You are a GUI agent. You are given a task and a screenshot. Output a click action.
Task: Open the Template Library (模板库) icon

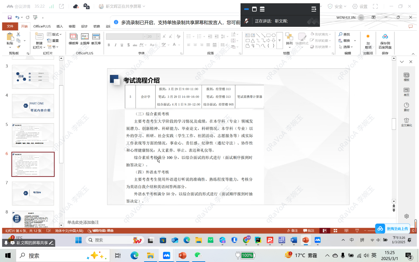click(x=73, y=37)
